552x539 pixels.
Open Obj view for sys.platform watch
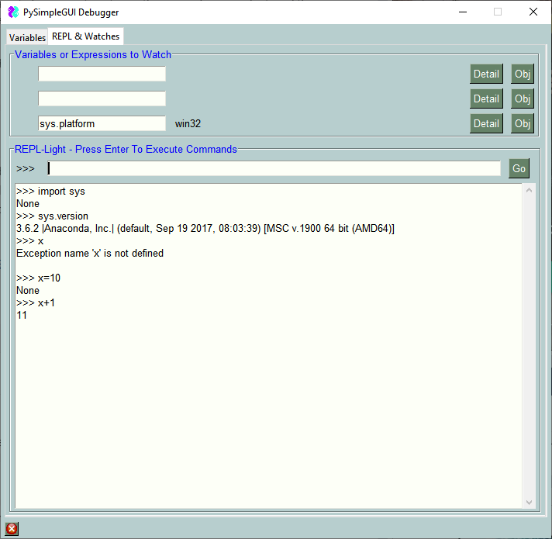(x=522, y=123)
